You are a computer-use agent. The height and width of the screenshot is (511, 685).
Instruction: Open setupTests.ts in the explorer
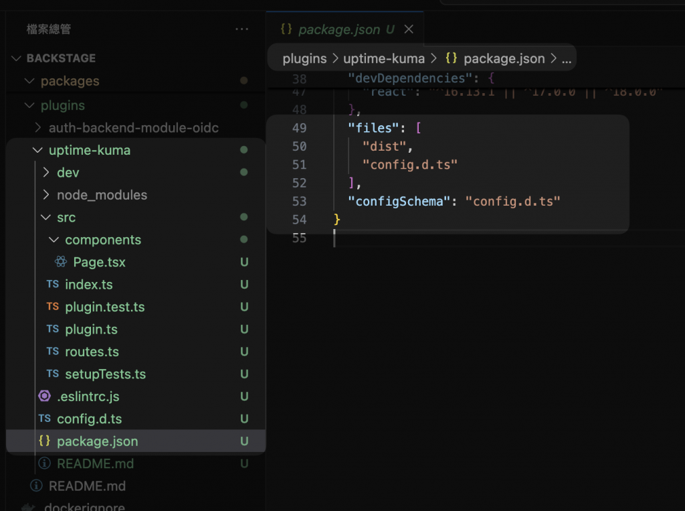tap(105, 374)
